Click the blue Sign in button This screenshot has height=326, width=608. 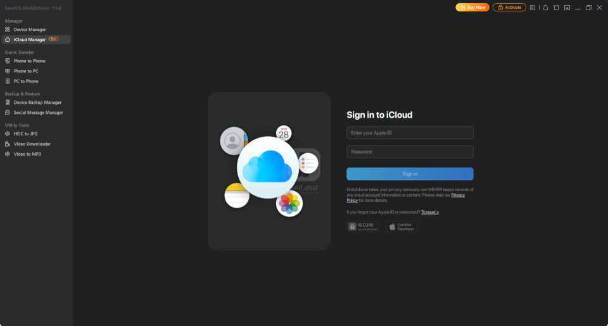(x=410, y=174)
